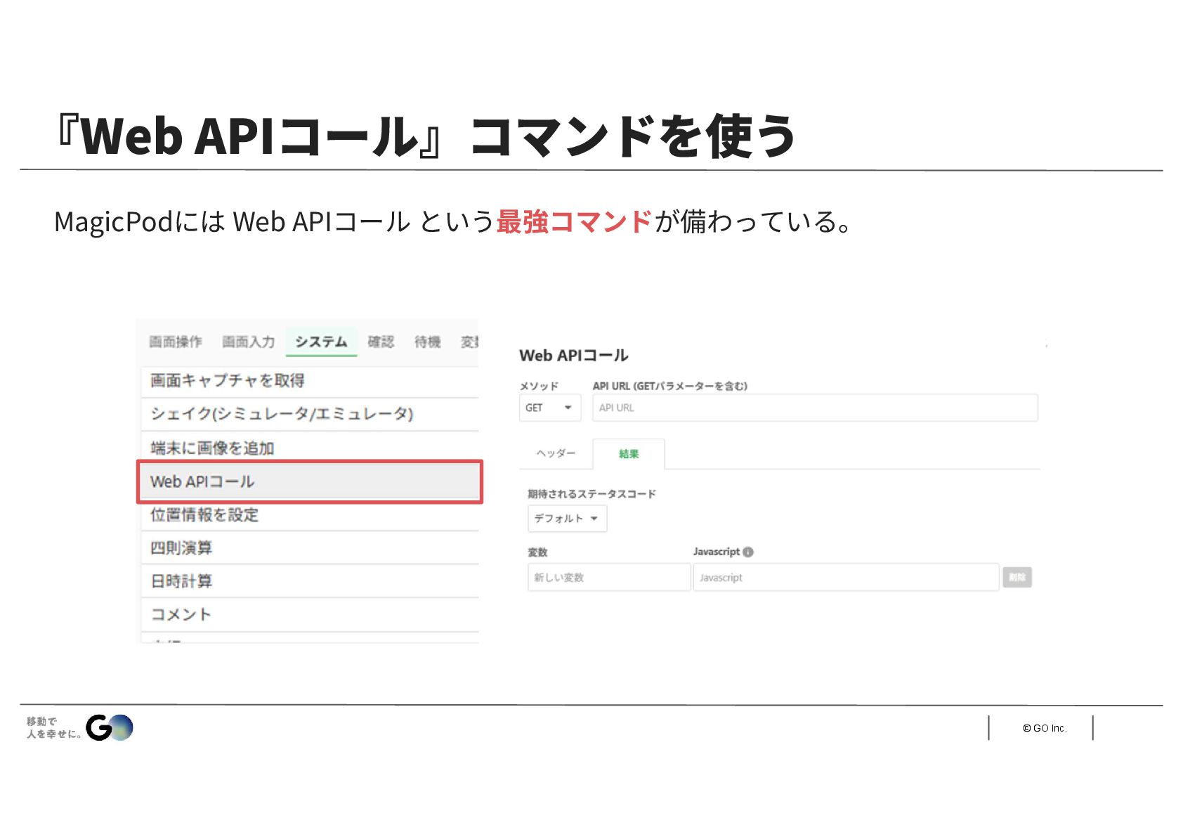Open the GET method dropdown
1183x837 pixels.
[549, 408]
